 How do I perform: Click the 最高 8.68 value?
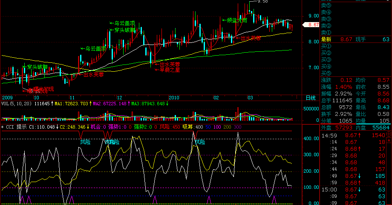click(x=383, y=101)
